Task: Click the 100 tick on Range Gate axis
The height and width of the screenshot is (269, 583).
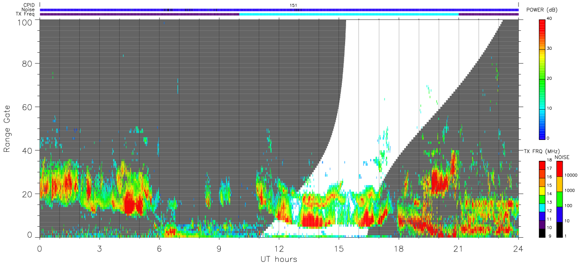Action: coord(26,22)
